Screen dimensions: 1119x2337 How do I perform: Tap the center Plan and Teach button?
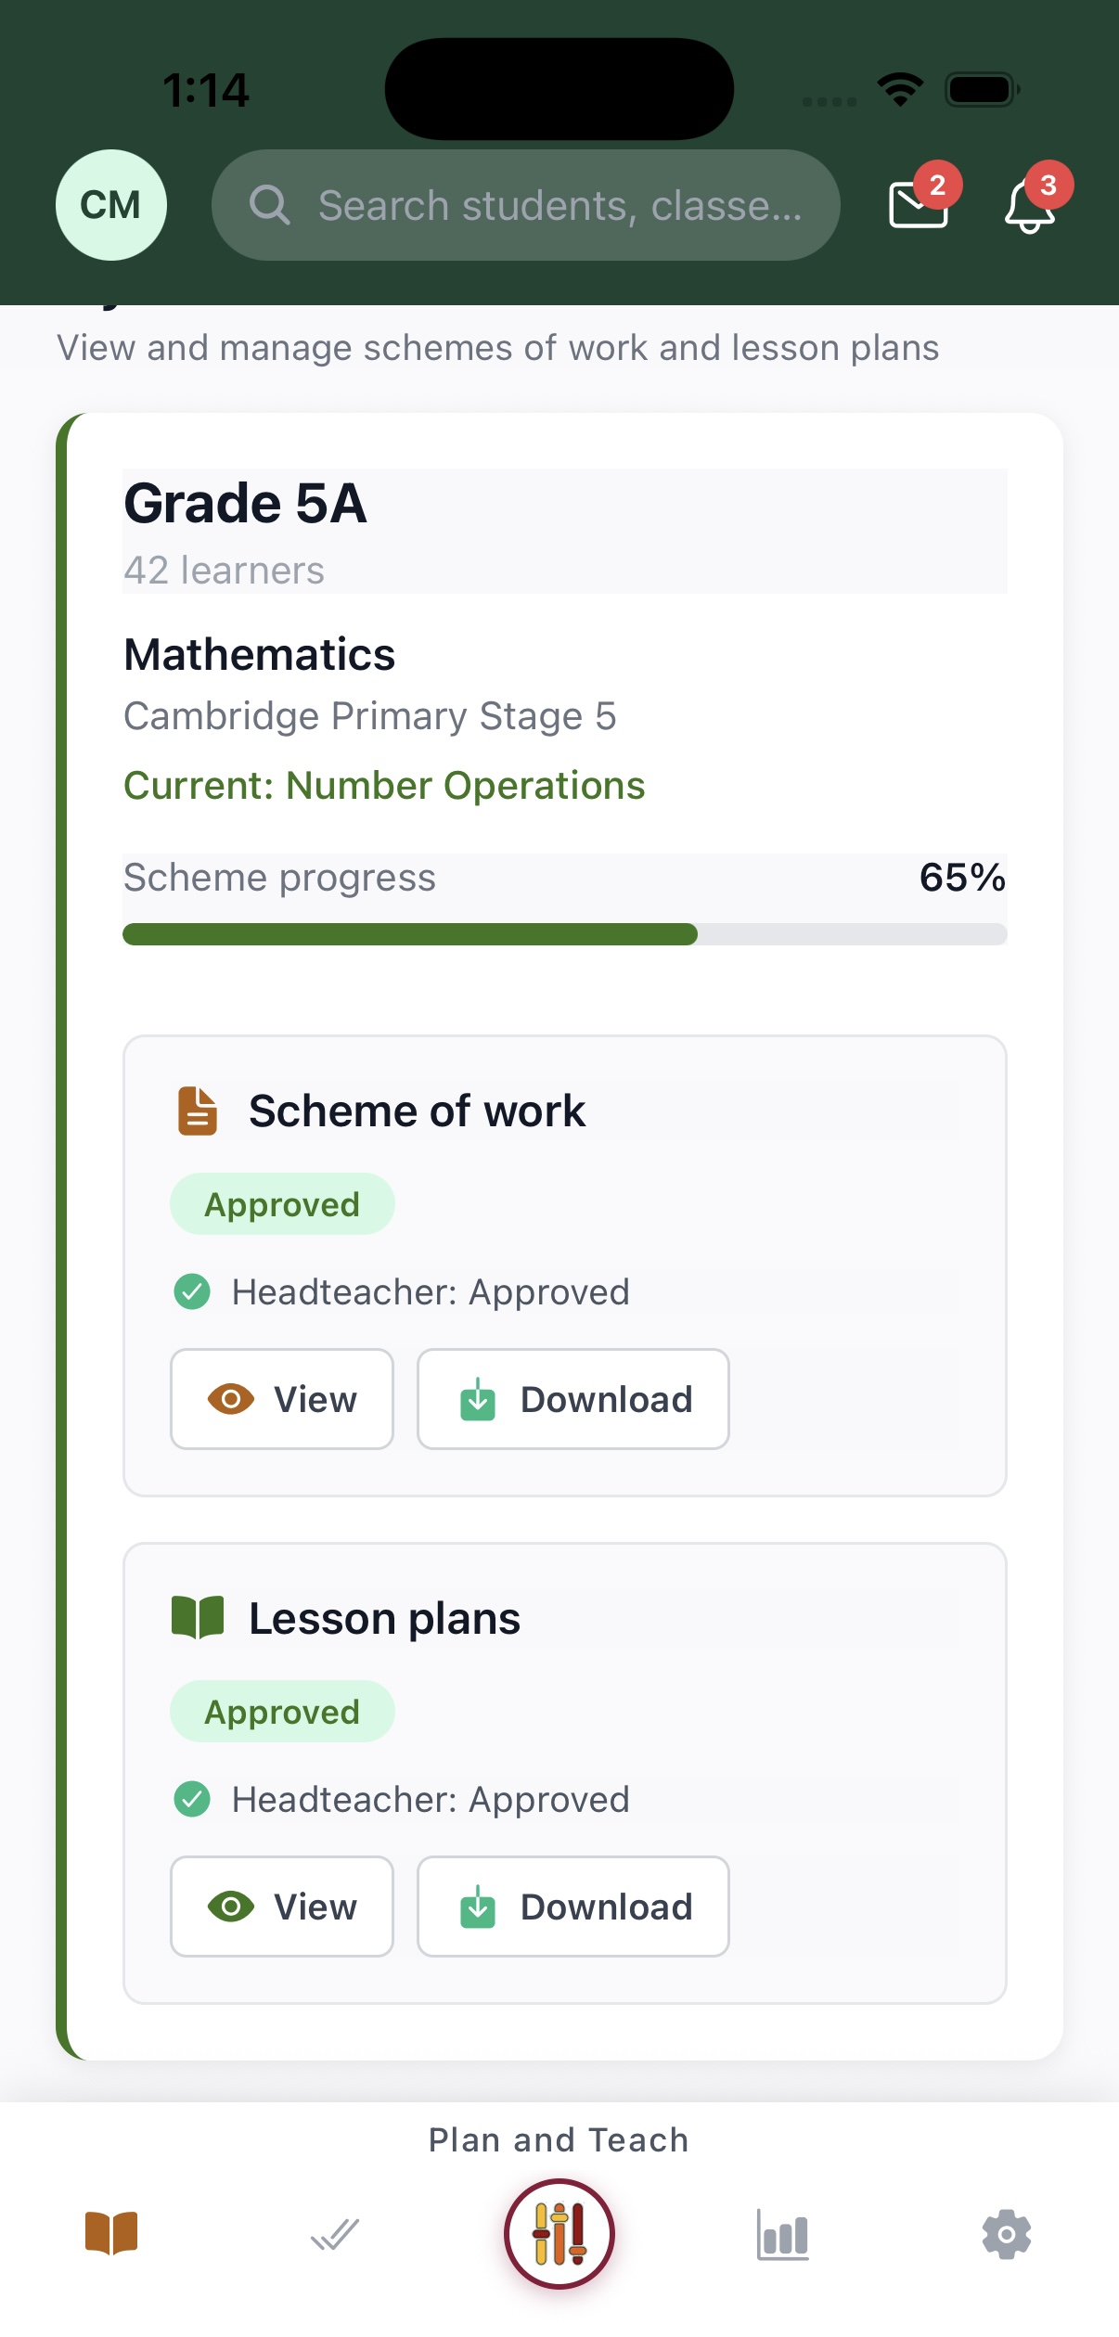pos(559,2234)
